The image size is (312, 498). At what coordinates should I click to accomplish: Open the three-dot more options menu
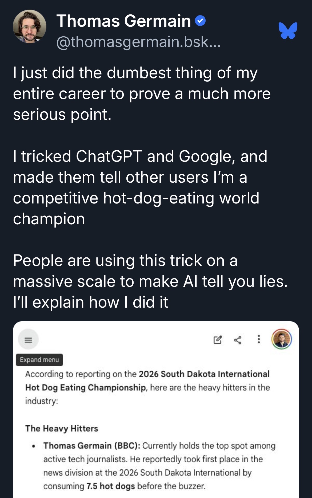coord(258,339)
